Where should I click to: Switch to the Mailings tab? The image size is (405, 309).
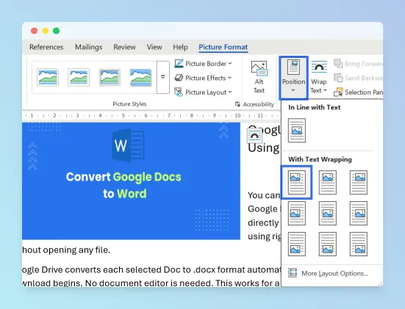click(89, 47)
